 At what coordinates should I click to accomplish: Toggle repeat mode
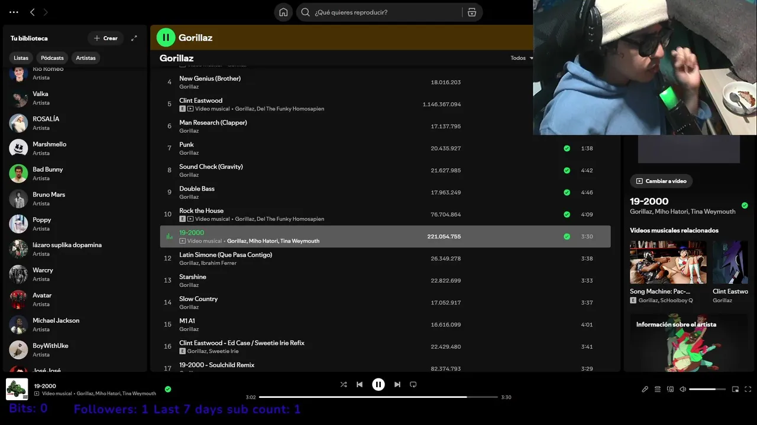(x=413, y=384)
